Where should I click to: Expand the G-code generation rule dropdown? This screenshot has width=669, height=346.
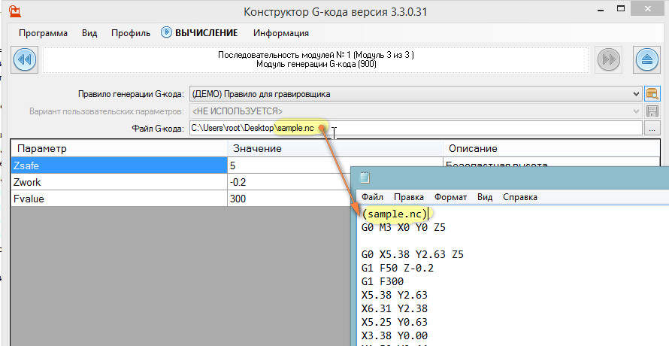(636, 94)
